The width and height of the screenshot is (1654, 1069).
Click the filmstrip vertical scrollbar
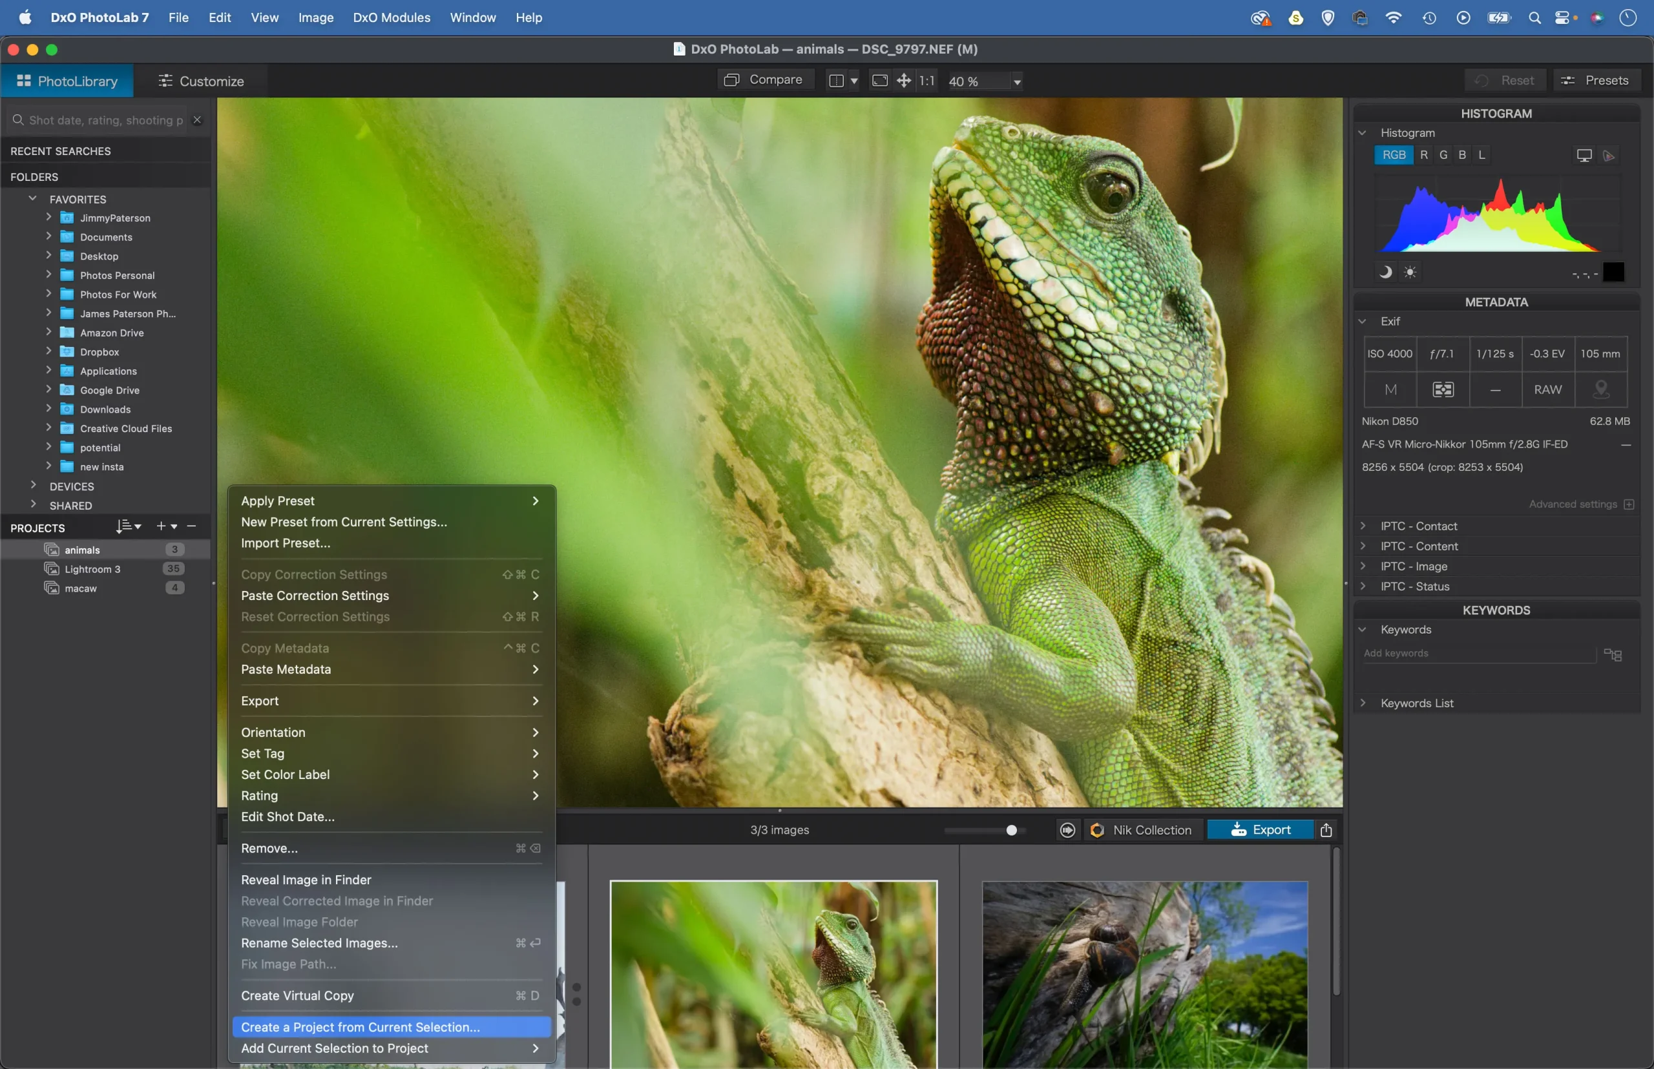(1336, 921)
